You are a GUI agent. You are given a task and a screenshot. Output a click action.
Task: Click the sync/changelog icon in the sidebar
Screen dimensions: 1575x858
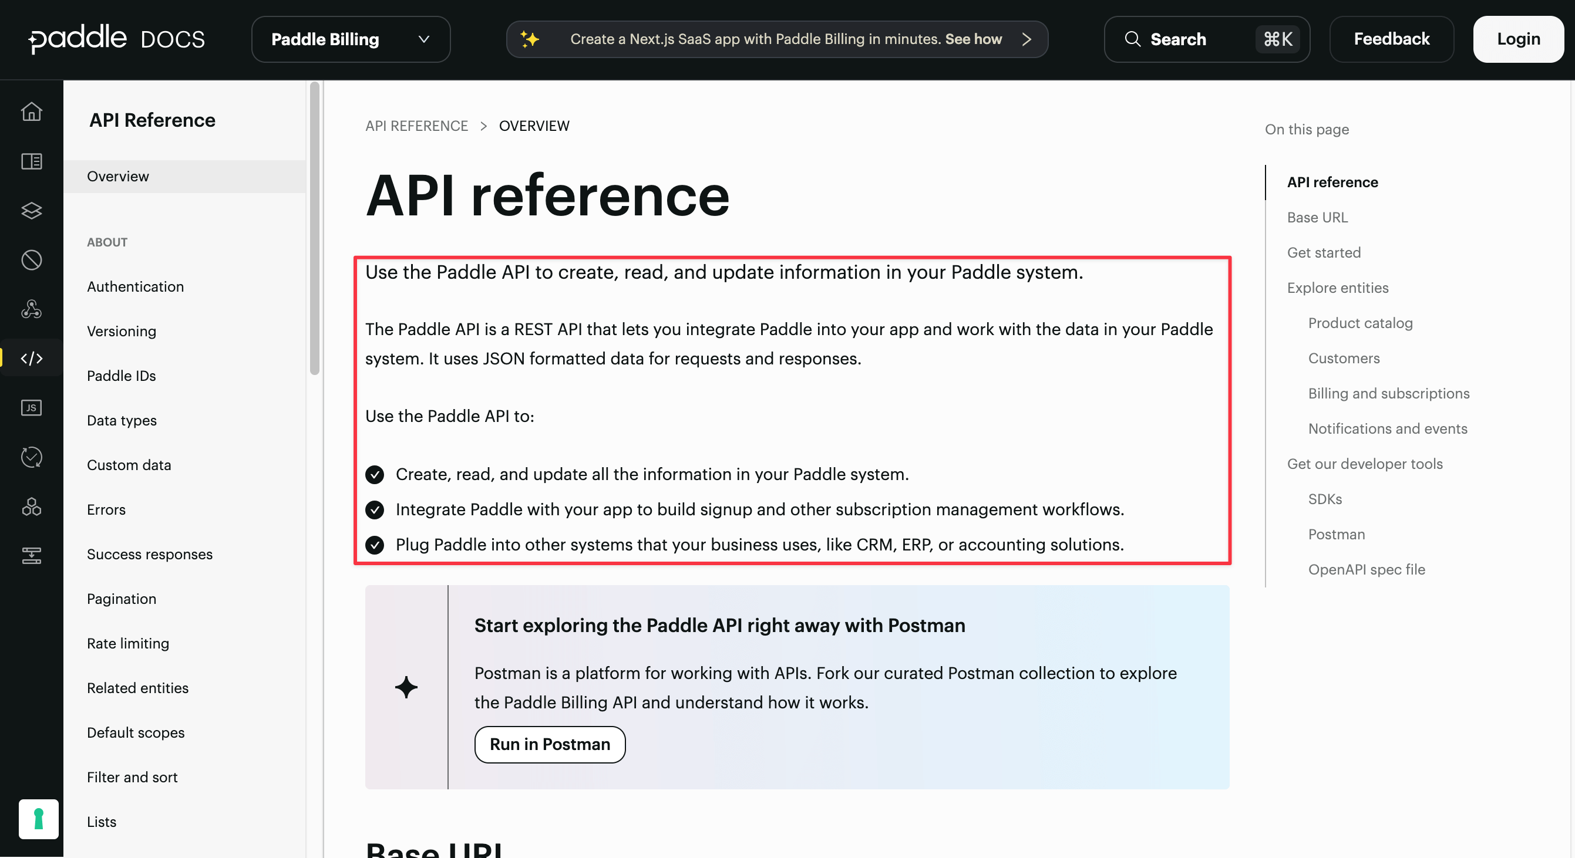31,457
